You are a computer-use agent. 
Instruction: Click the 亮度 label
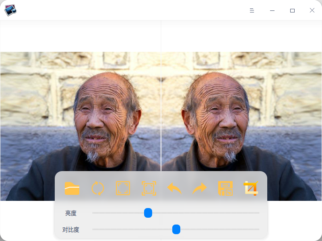[71, 213]
